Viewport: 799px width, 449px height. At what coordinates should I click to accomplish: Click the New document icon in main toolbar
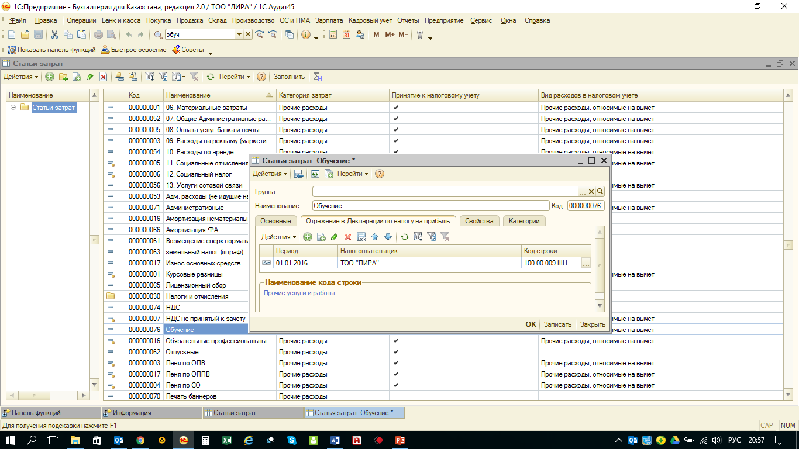click(11, 34)
